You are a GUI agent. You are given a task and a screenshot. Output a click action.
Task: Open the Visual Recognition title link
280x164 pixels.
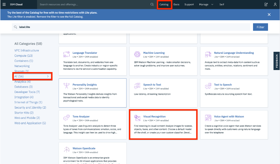[x=154, y=117]
